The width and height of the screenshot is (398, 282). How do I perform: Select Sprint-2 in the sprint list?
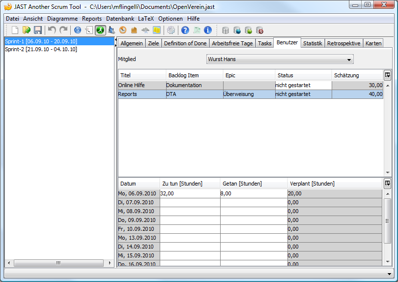pos(41,49)
